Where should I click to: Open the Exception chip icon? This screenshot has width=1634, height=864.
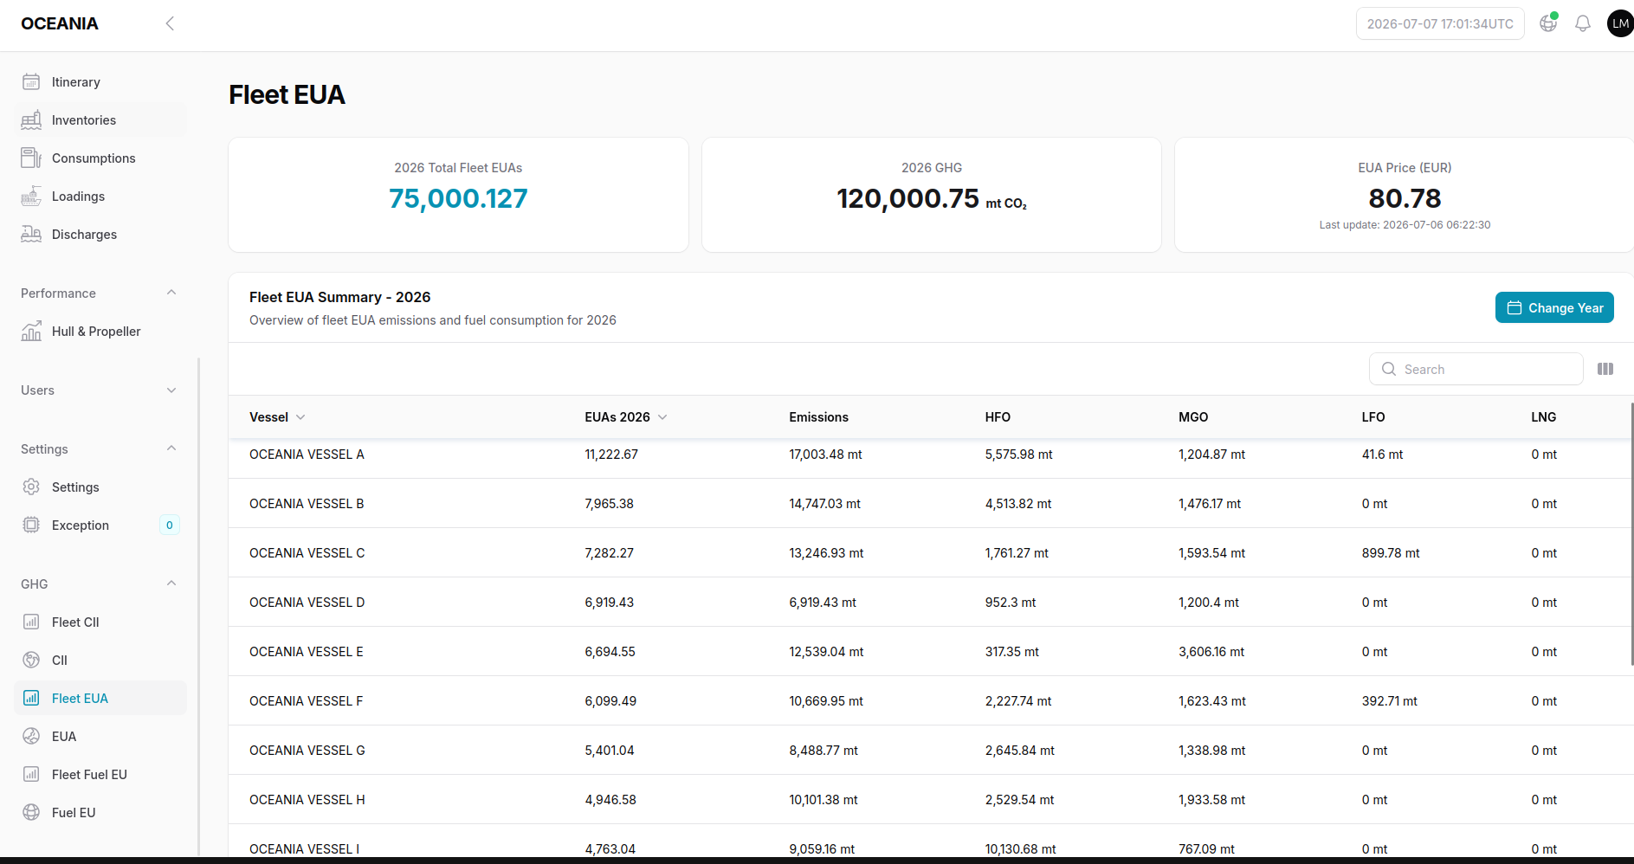pos(31,525)
